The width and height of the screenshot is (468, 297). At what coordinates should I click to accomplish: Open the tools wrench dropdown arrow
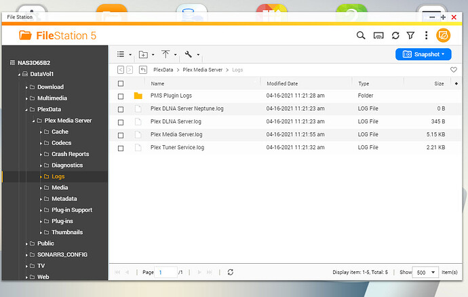tap(198, 55)
